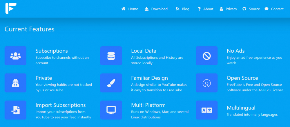Screen dimensions: 290x127
Task: Click the Subscriptions people icon tile
Action: [x=16, y=56]
